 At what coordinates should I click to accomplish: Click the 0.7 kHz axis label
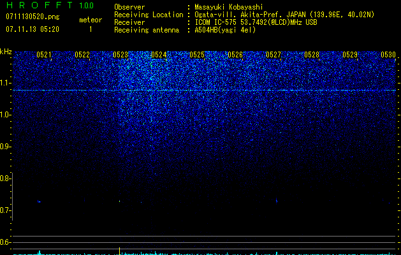5,210
